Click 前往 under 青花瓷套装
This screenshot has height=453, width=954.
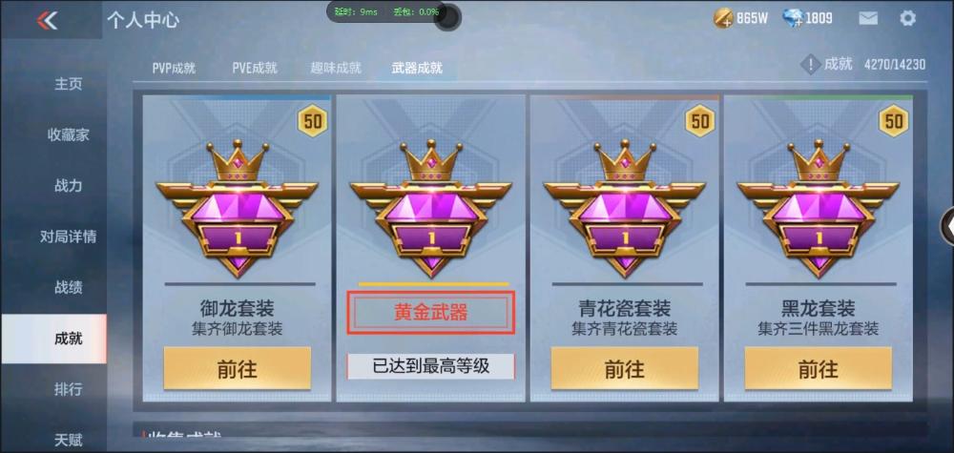(625, 368)
